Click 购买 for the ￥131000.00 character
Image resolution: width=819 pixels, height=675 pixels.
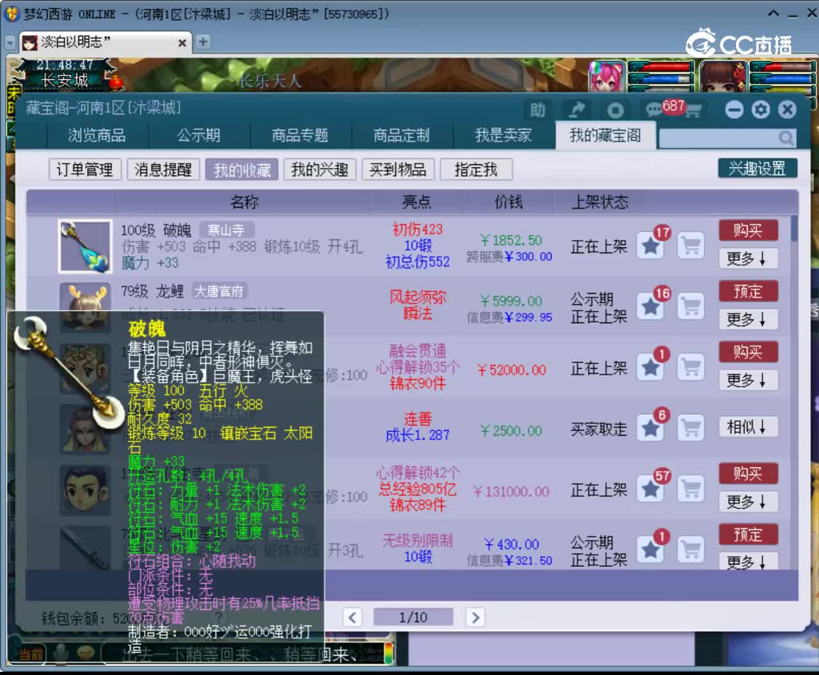click(x=748, y=473)
